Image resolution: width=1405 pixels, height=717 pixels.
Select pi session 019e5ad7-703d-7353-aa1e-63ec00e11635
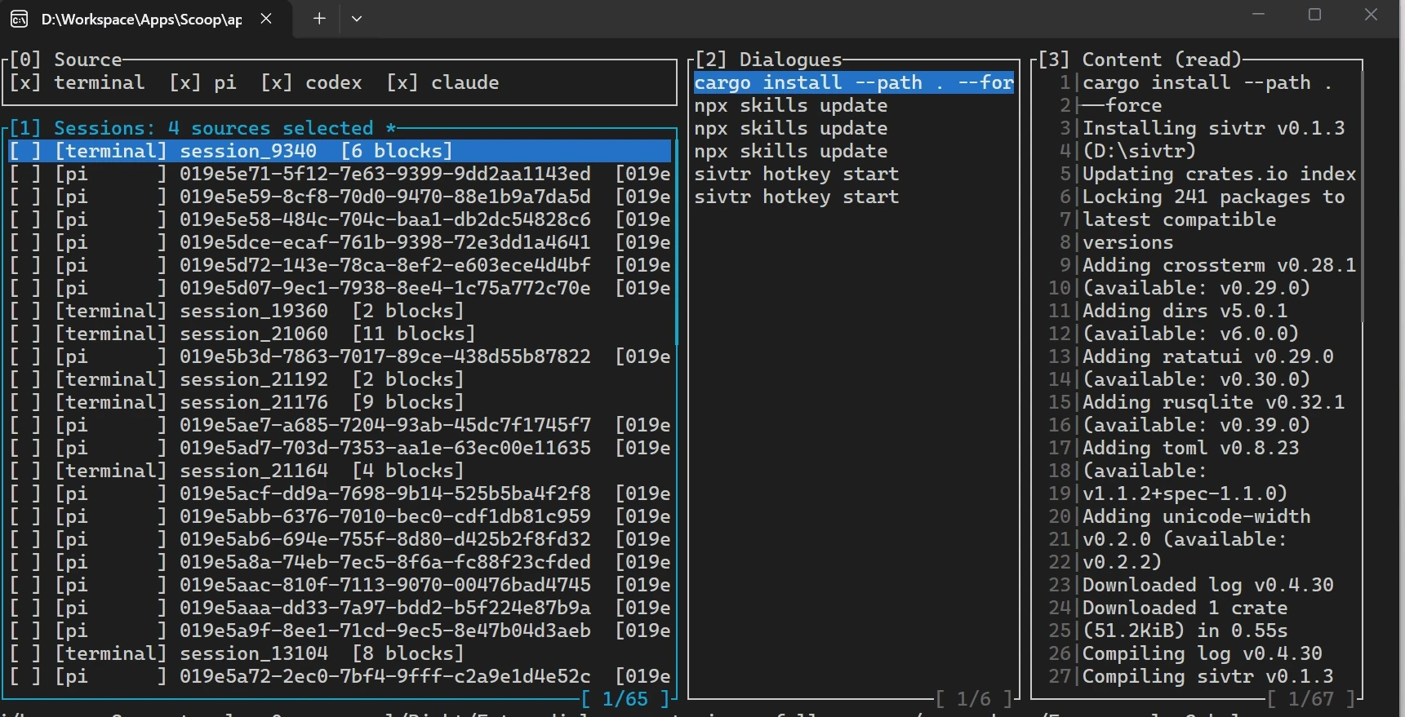pos(340,448)
